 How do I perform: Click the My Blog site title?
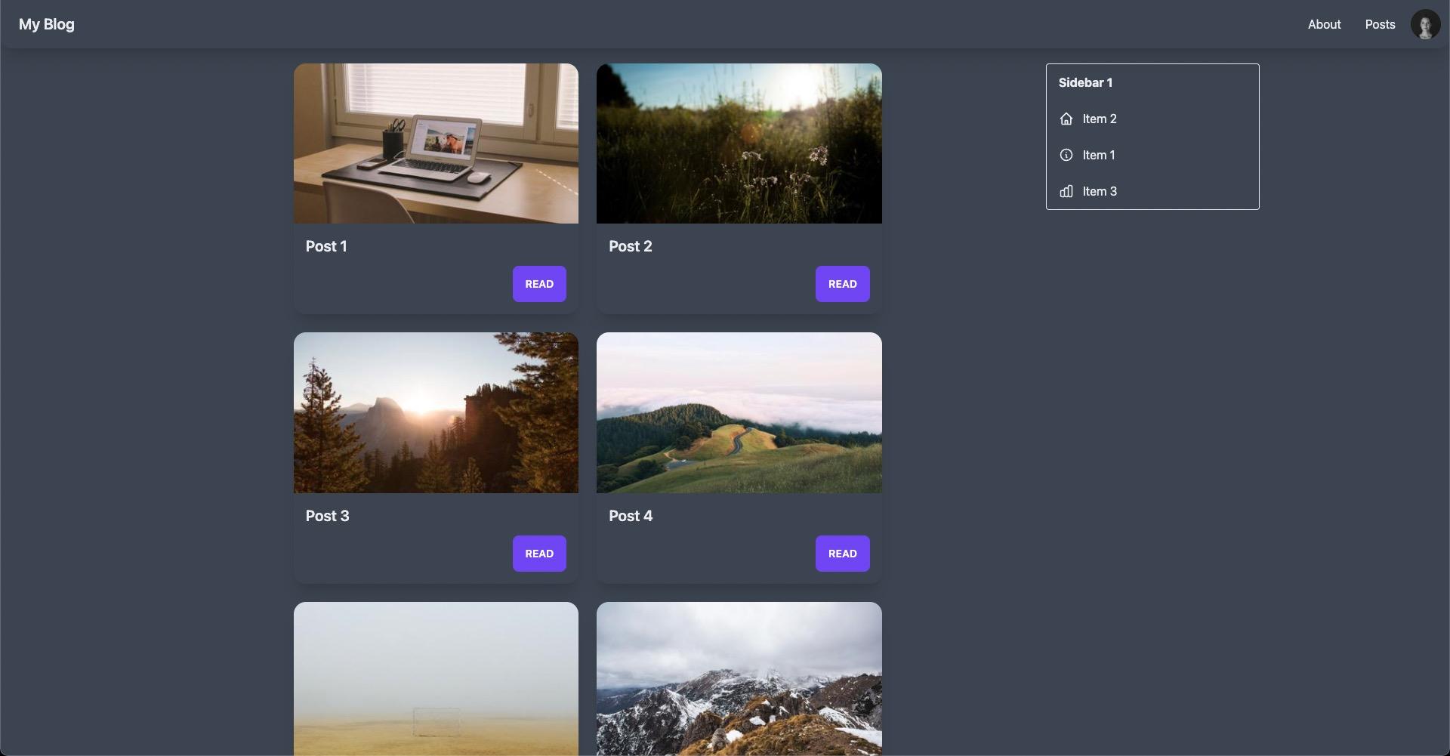(47, 24)
